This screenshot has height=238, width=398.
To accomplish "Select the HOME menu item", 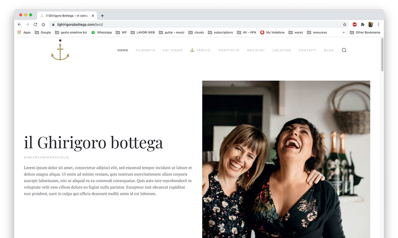I will pos(123,50).
